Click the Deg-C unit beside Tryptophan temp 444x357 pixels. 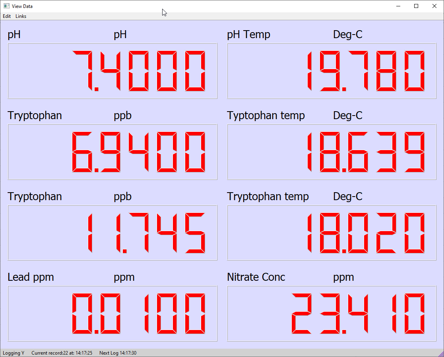[x=348, y=196]
